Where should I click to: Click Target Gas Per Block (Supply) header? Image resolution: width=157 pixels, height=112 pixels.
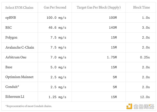[x=99, y=8]
